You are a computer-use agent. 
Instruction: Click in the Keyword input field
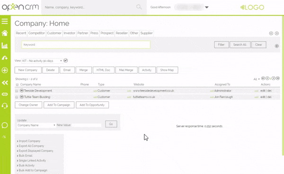[x=86, y=45]
